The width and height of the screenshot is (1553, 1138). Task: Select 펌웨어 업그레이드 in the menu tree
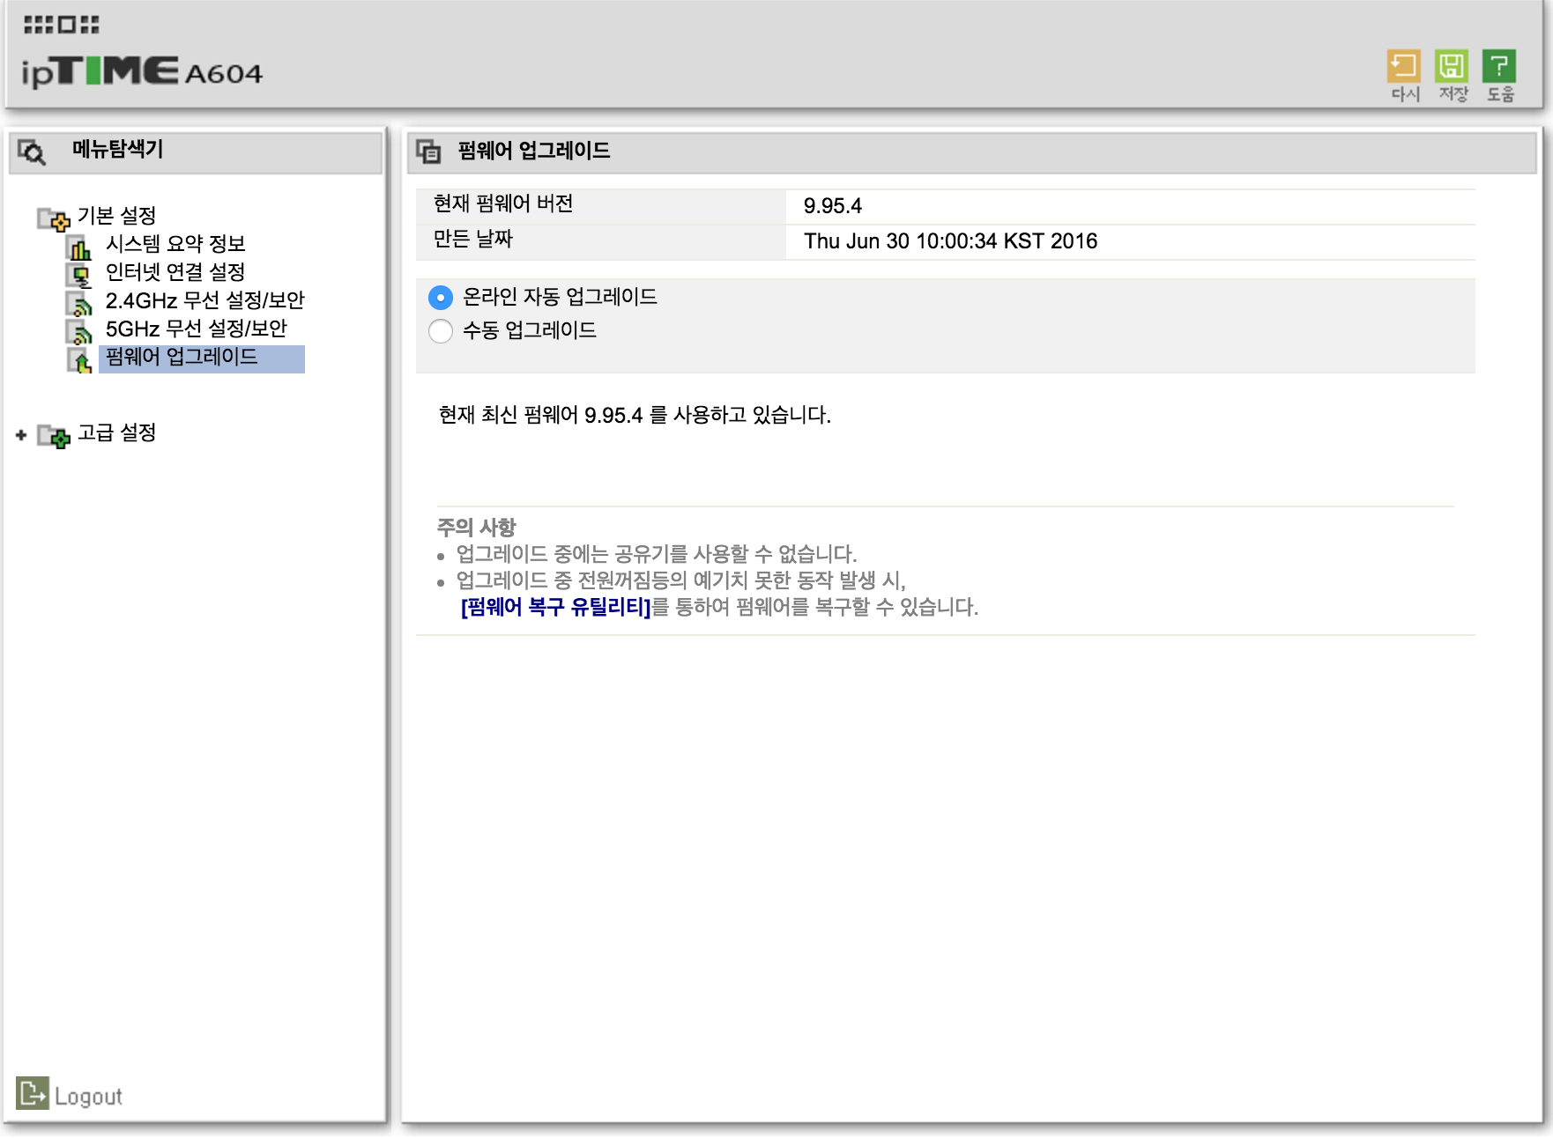point(202,358)
